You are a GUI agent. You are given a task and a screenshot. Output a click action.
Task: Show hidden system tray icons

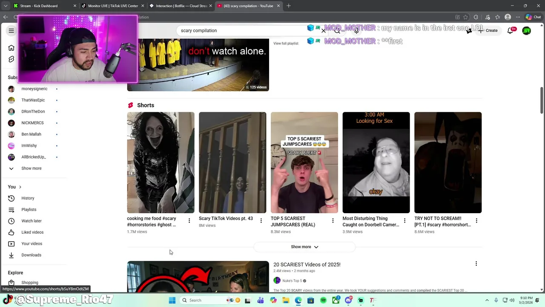pos(487,300)
